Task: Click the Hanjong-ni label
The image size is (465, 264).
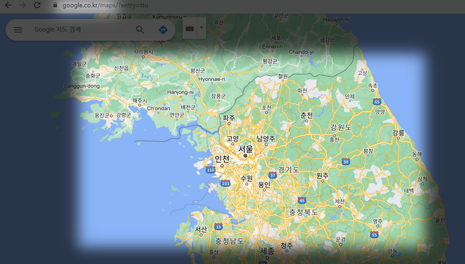Action: click(x=180, y=92)
